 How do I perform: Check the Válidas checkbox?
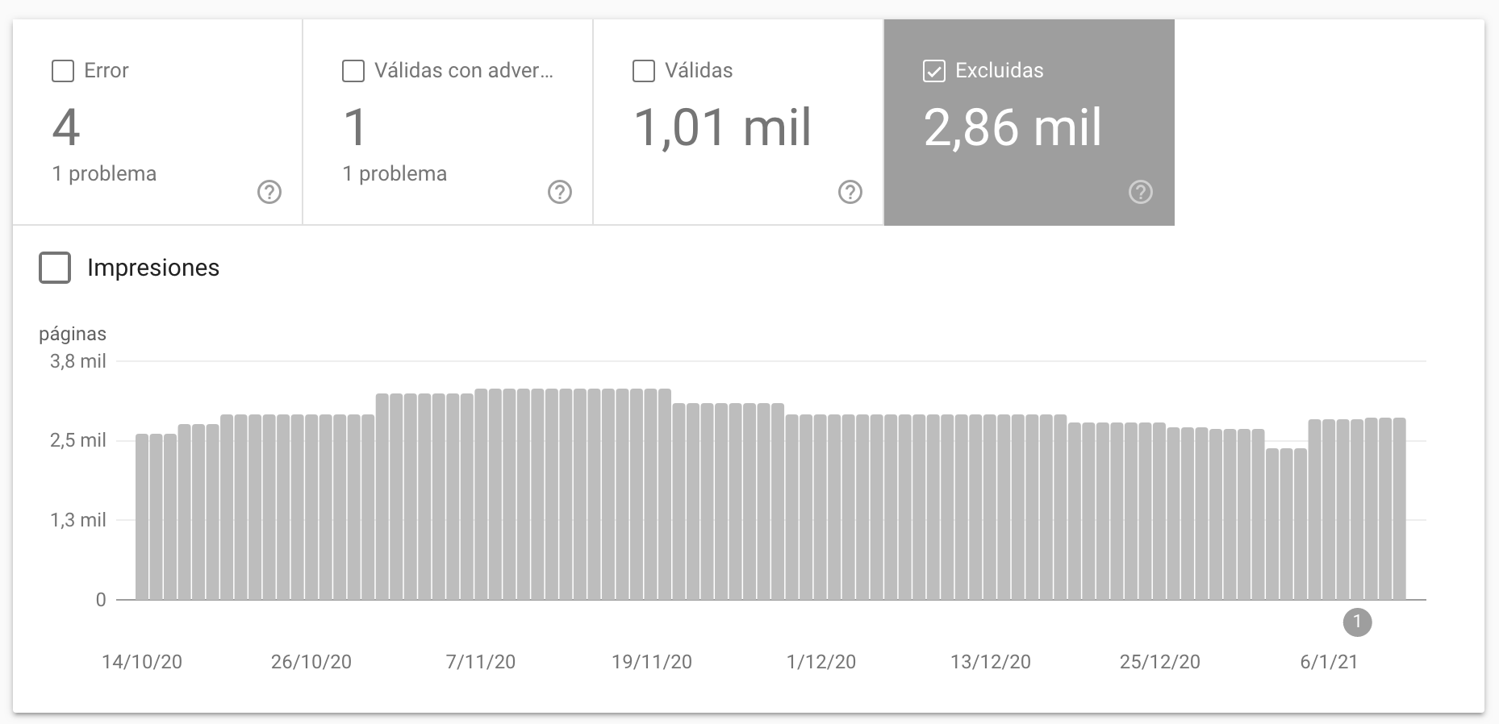(644, 71)
